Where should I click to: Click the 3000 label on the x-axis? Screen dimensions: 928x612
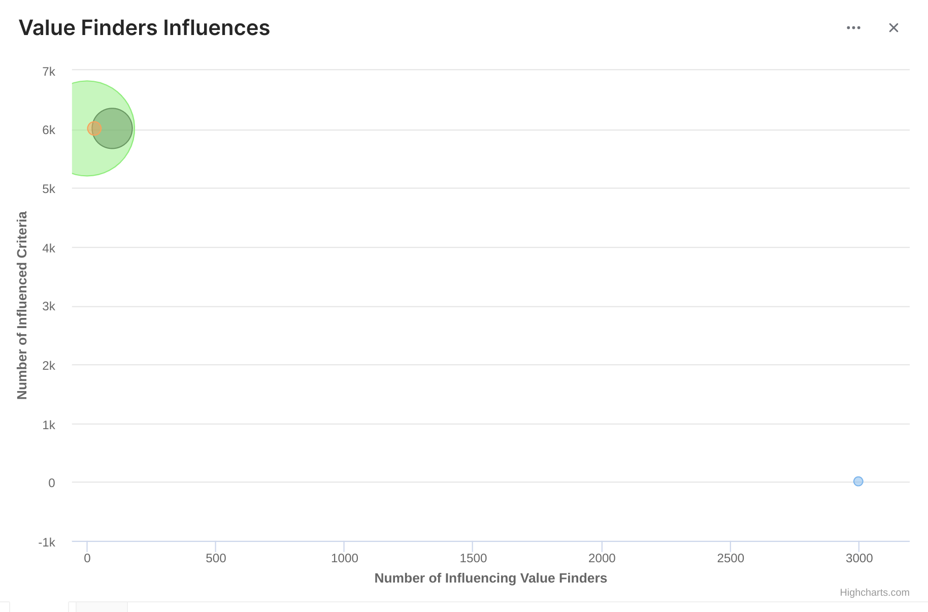point(859,558)
